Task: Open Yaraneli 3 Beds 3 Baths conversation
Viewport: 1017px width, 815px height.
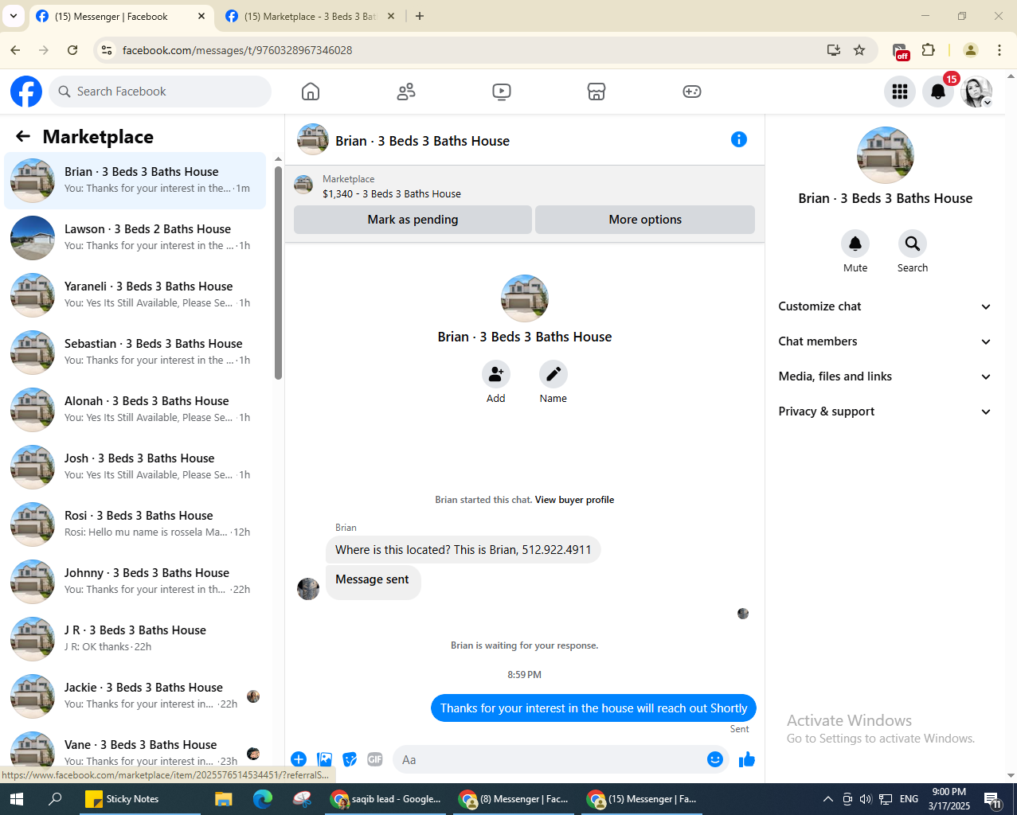Action: tap(135, 295)
